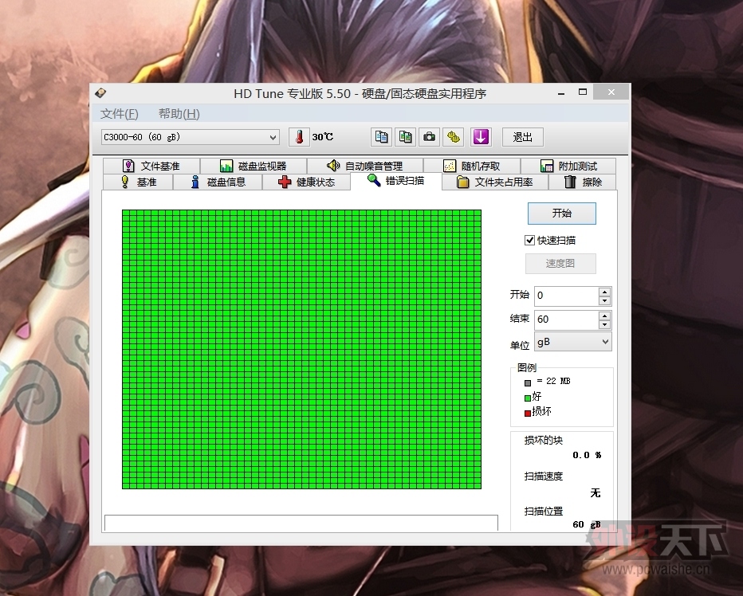
Task: Click the 退出 exit button
Action: 522,137
